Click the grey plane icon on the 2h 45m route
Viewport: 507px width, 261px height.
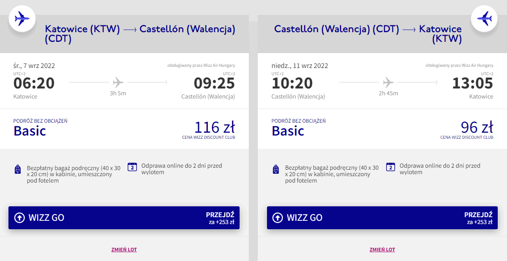[x=388, y=82]
